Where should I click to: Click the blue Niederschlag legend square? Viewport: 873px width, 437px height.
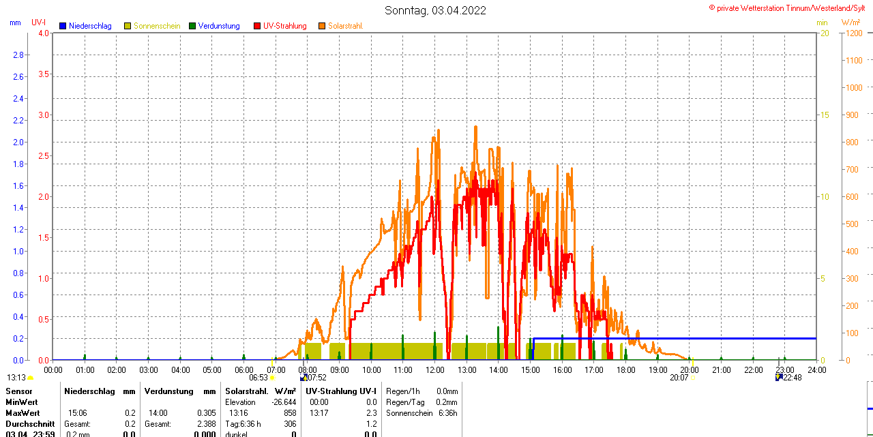click(63, 26)
